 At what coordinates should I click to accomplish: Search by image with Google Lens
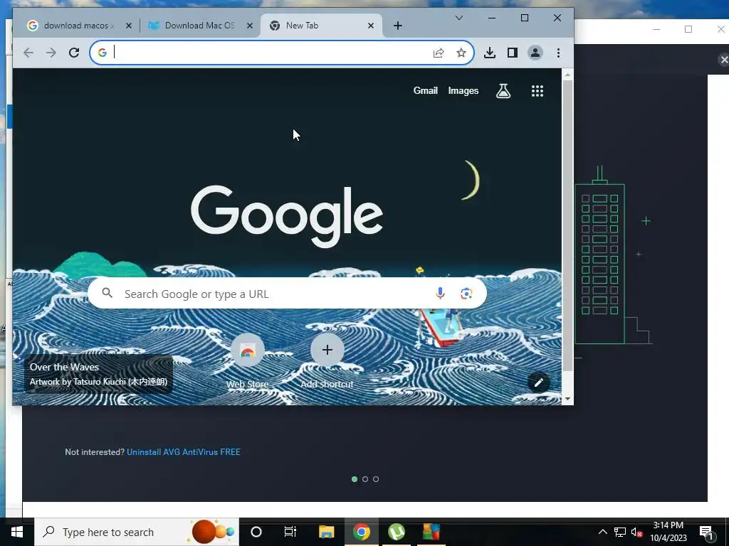pos(466,294)
